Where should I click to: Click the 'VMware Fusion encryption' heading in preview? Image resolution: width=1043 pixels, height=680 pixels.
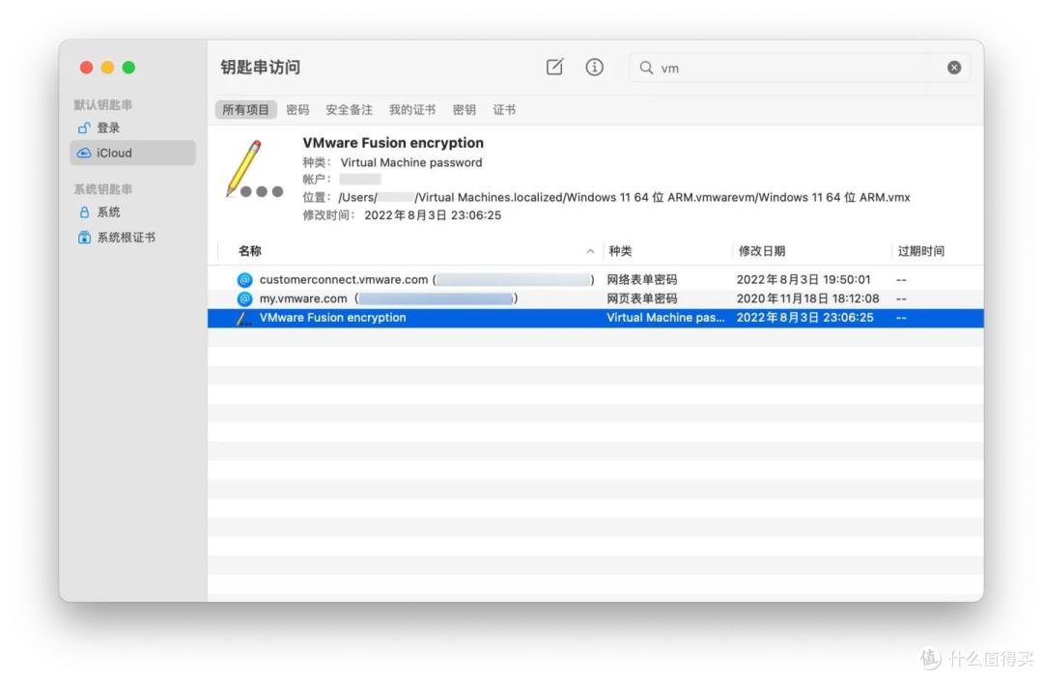pos(393,142)
